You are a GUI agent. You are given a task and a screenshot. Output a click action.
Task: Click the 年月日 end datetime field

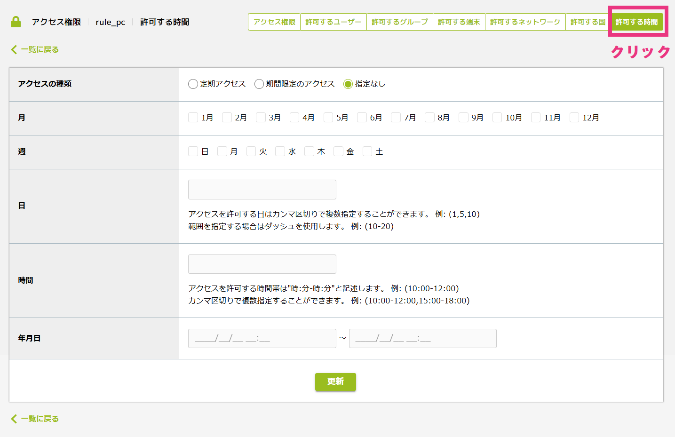click(x=423, y=338)
